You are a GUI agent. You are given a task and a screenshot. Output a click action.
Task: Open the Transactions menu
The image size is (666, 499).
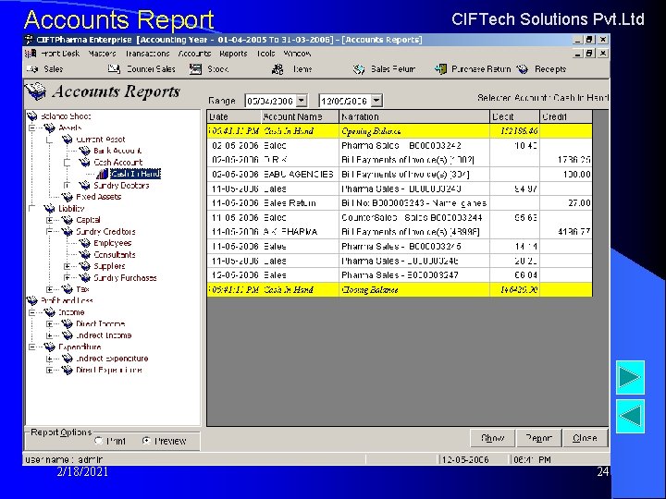point(147,54)
